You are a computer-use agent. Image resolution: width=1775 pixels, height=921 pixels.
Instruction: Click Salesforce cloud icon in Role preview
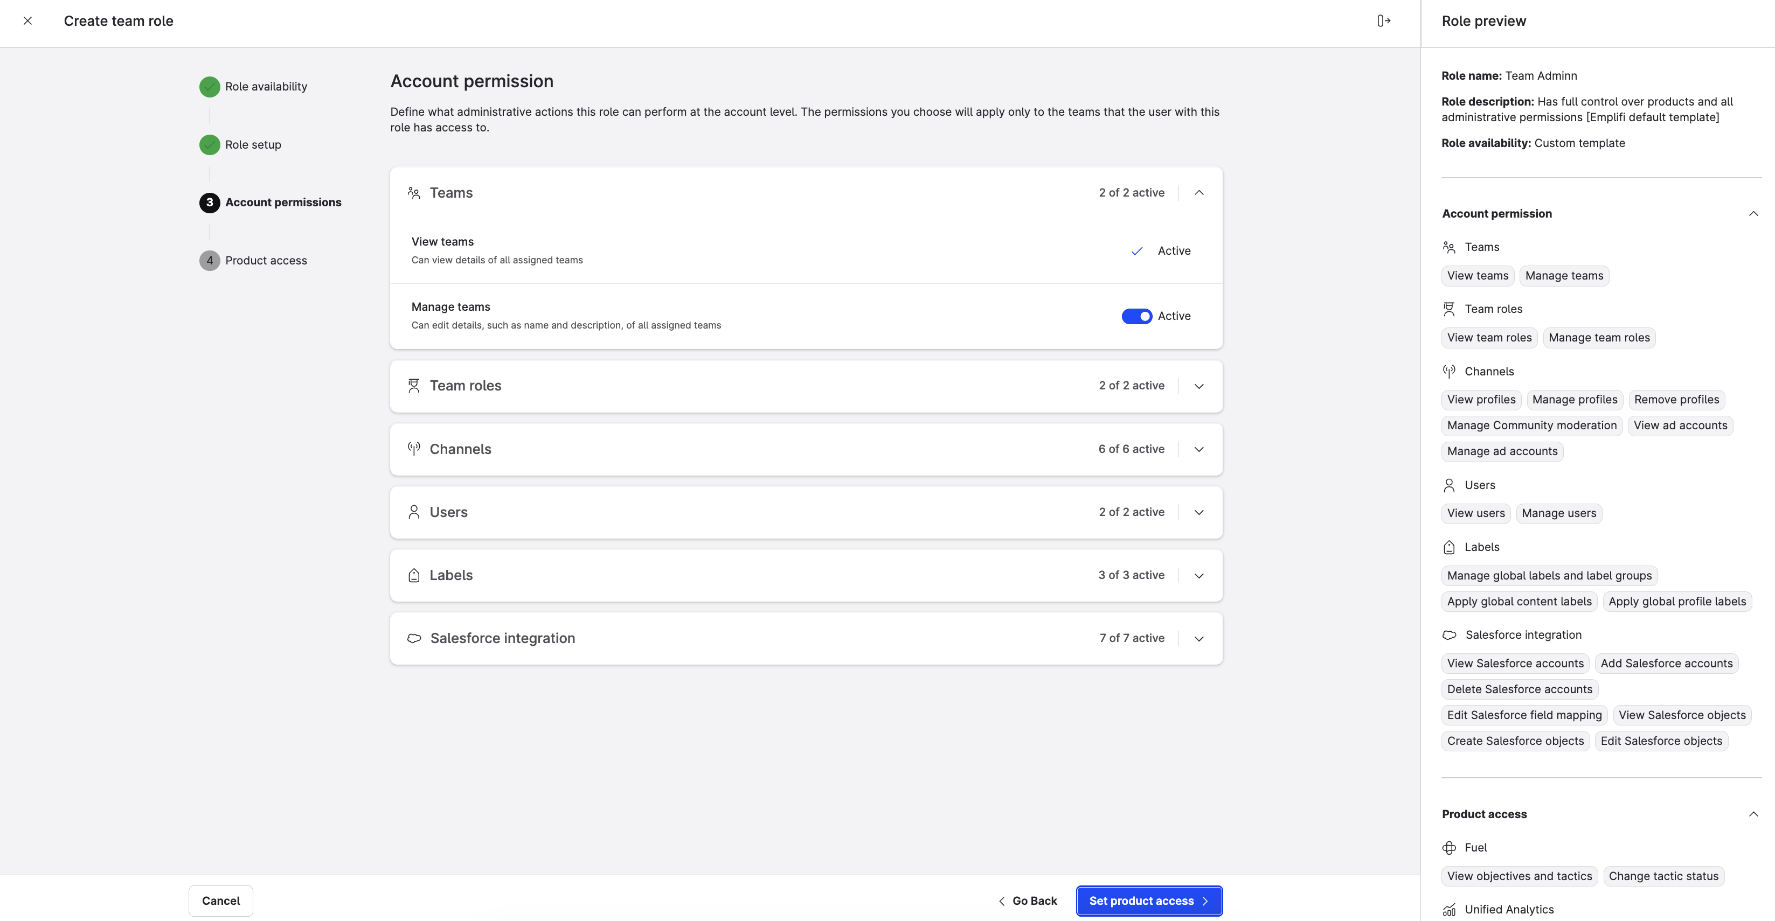pos(1450,635)
